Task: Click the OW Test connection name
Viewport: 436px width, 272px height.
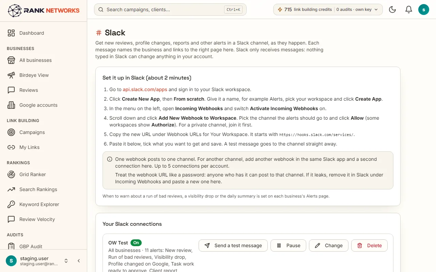Action: [118, 243]
